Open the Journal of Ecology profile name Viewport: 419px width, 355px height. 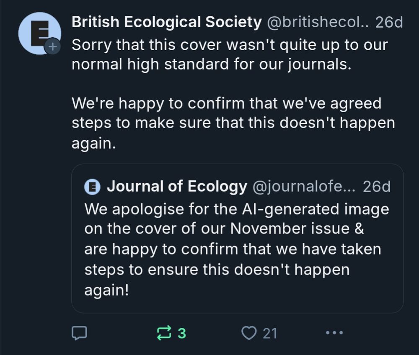(x=177, y=187)
